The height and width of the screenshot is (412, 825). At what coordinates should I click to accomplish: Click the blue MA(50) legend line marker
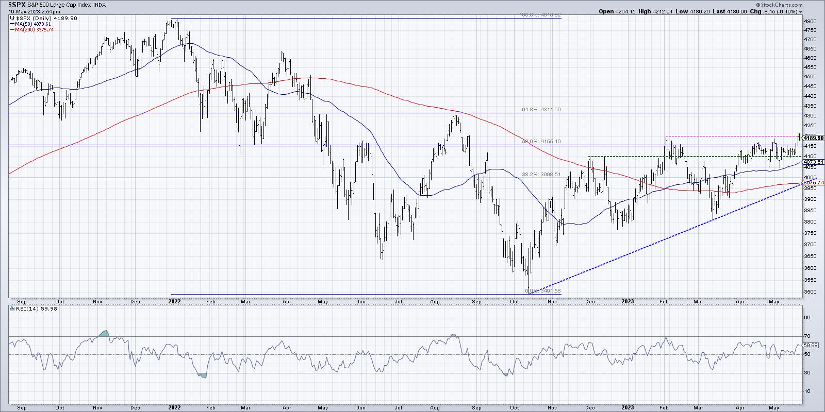12,24
